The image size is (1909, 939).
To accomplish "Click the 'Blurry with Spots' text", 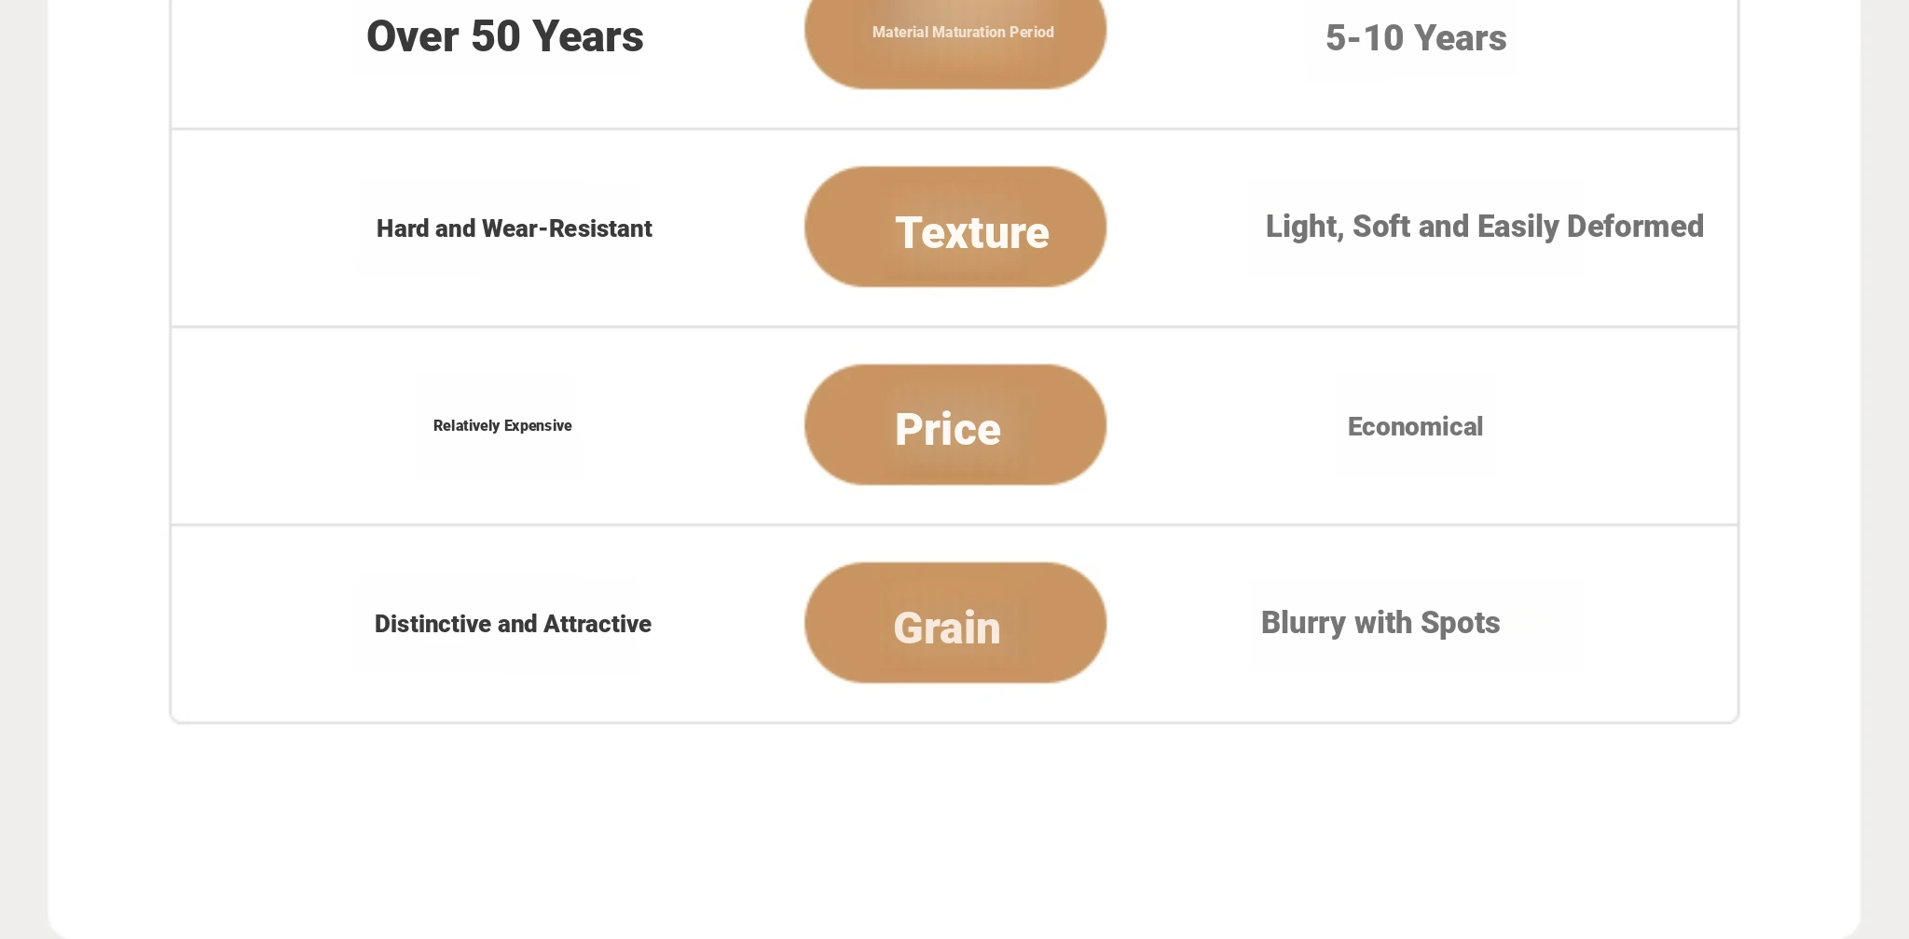I will pyautogui.click(x=1380, y=623).
